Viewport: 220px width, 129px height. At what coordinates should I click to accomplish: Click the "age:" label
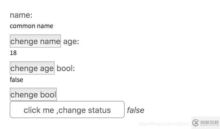coord(71,42)
